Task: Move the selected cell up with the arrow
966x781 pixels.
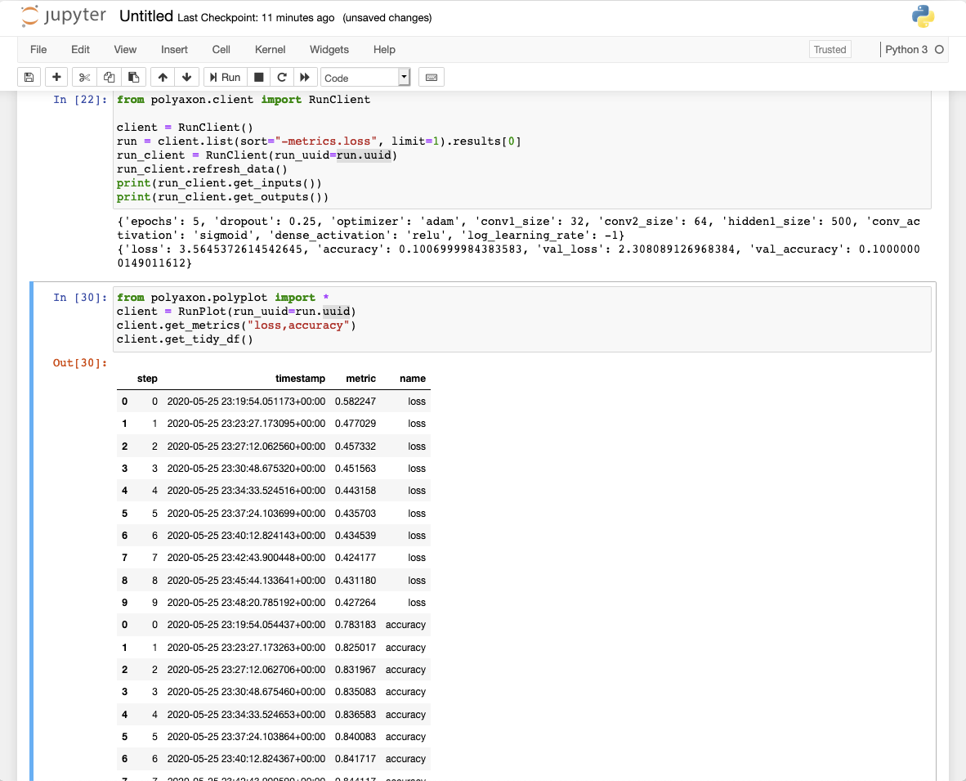Action: (x=163, y=77)
